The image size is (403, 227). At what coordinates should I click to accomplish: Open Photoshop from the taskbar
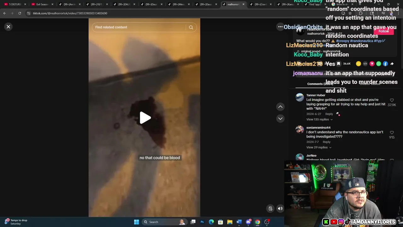[x=202, y=222]
